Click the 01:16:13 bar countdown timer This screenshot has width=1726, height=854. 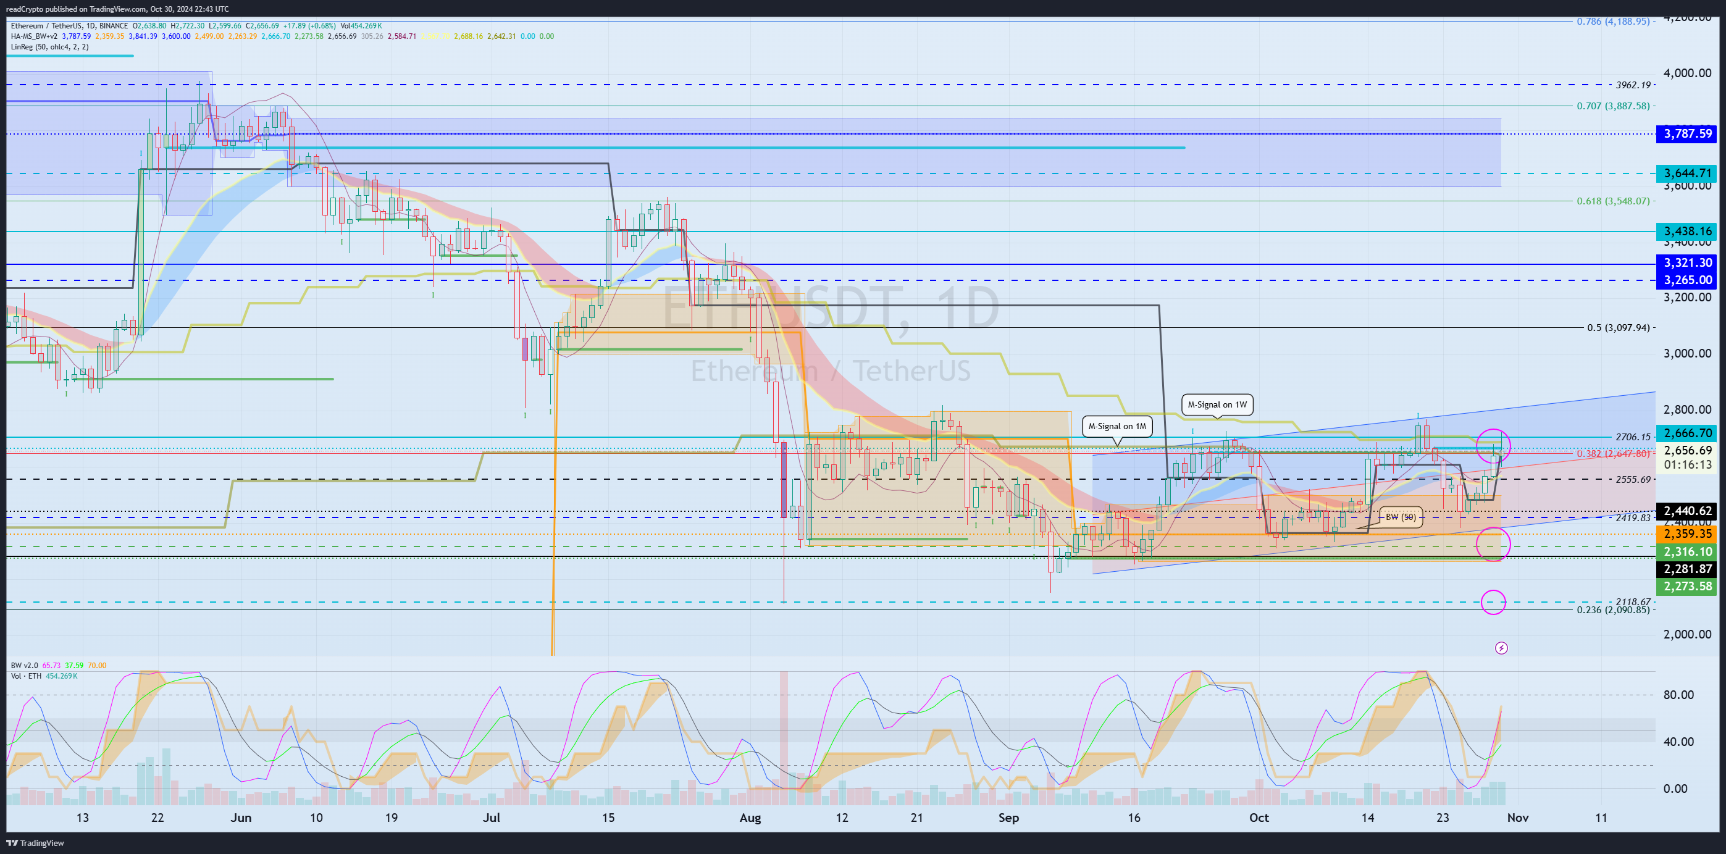[x=1687, y=464]
